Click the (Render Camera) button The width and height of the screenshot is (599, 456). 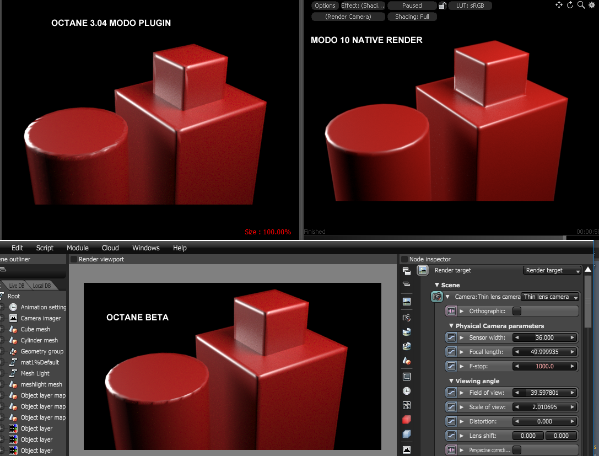click(x=348, y=17)
